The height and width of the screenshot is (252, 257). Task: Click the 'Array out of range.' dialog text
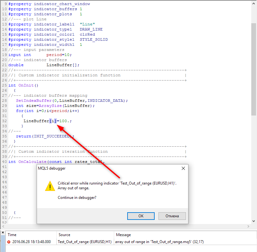pyautogui.click(x=73, y=188)
